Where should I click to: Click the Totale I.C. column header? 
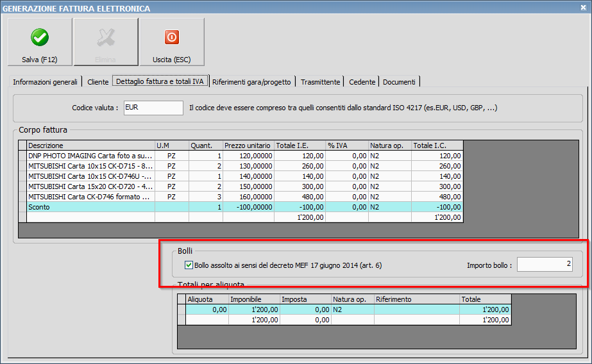pos(437,145)
